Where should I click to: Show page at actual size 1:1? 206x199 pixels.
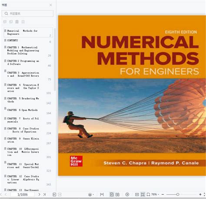click(x=137, y=194)
